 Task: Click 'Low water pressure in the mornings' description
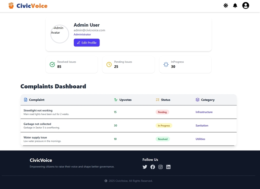click(42, 141)
